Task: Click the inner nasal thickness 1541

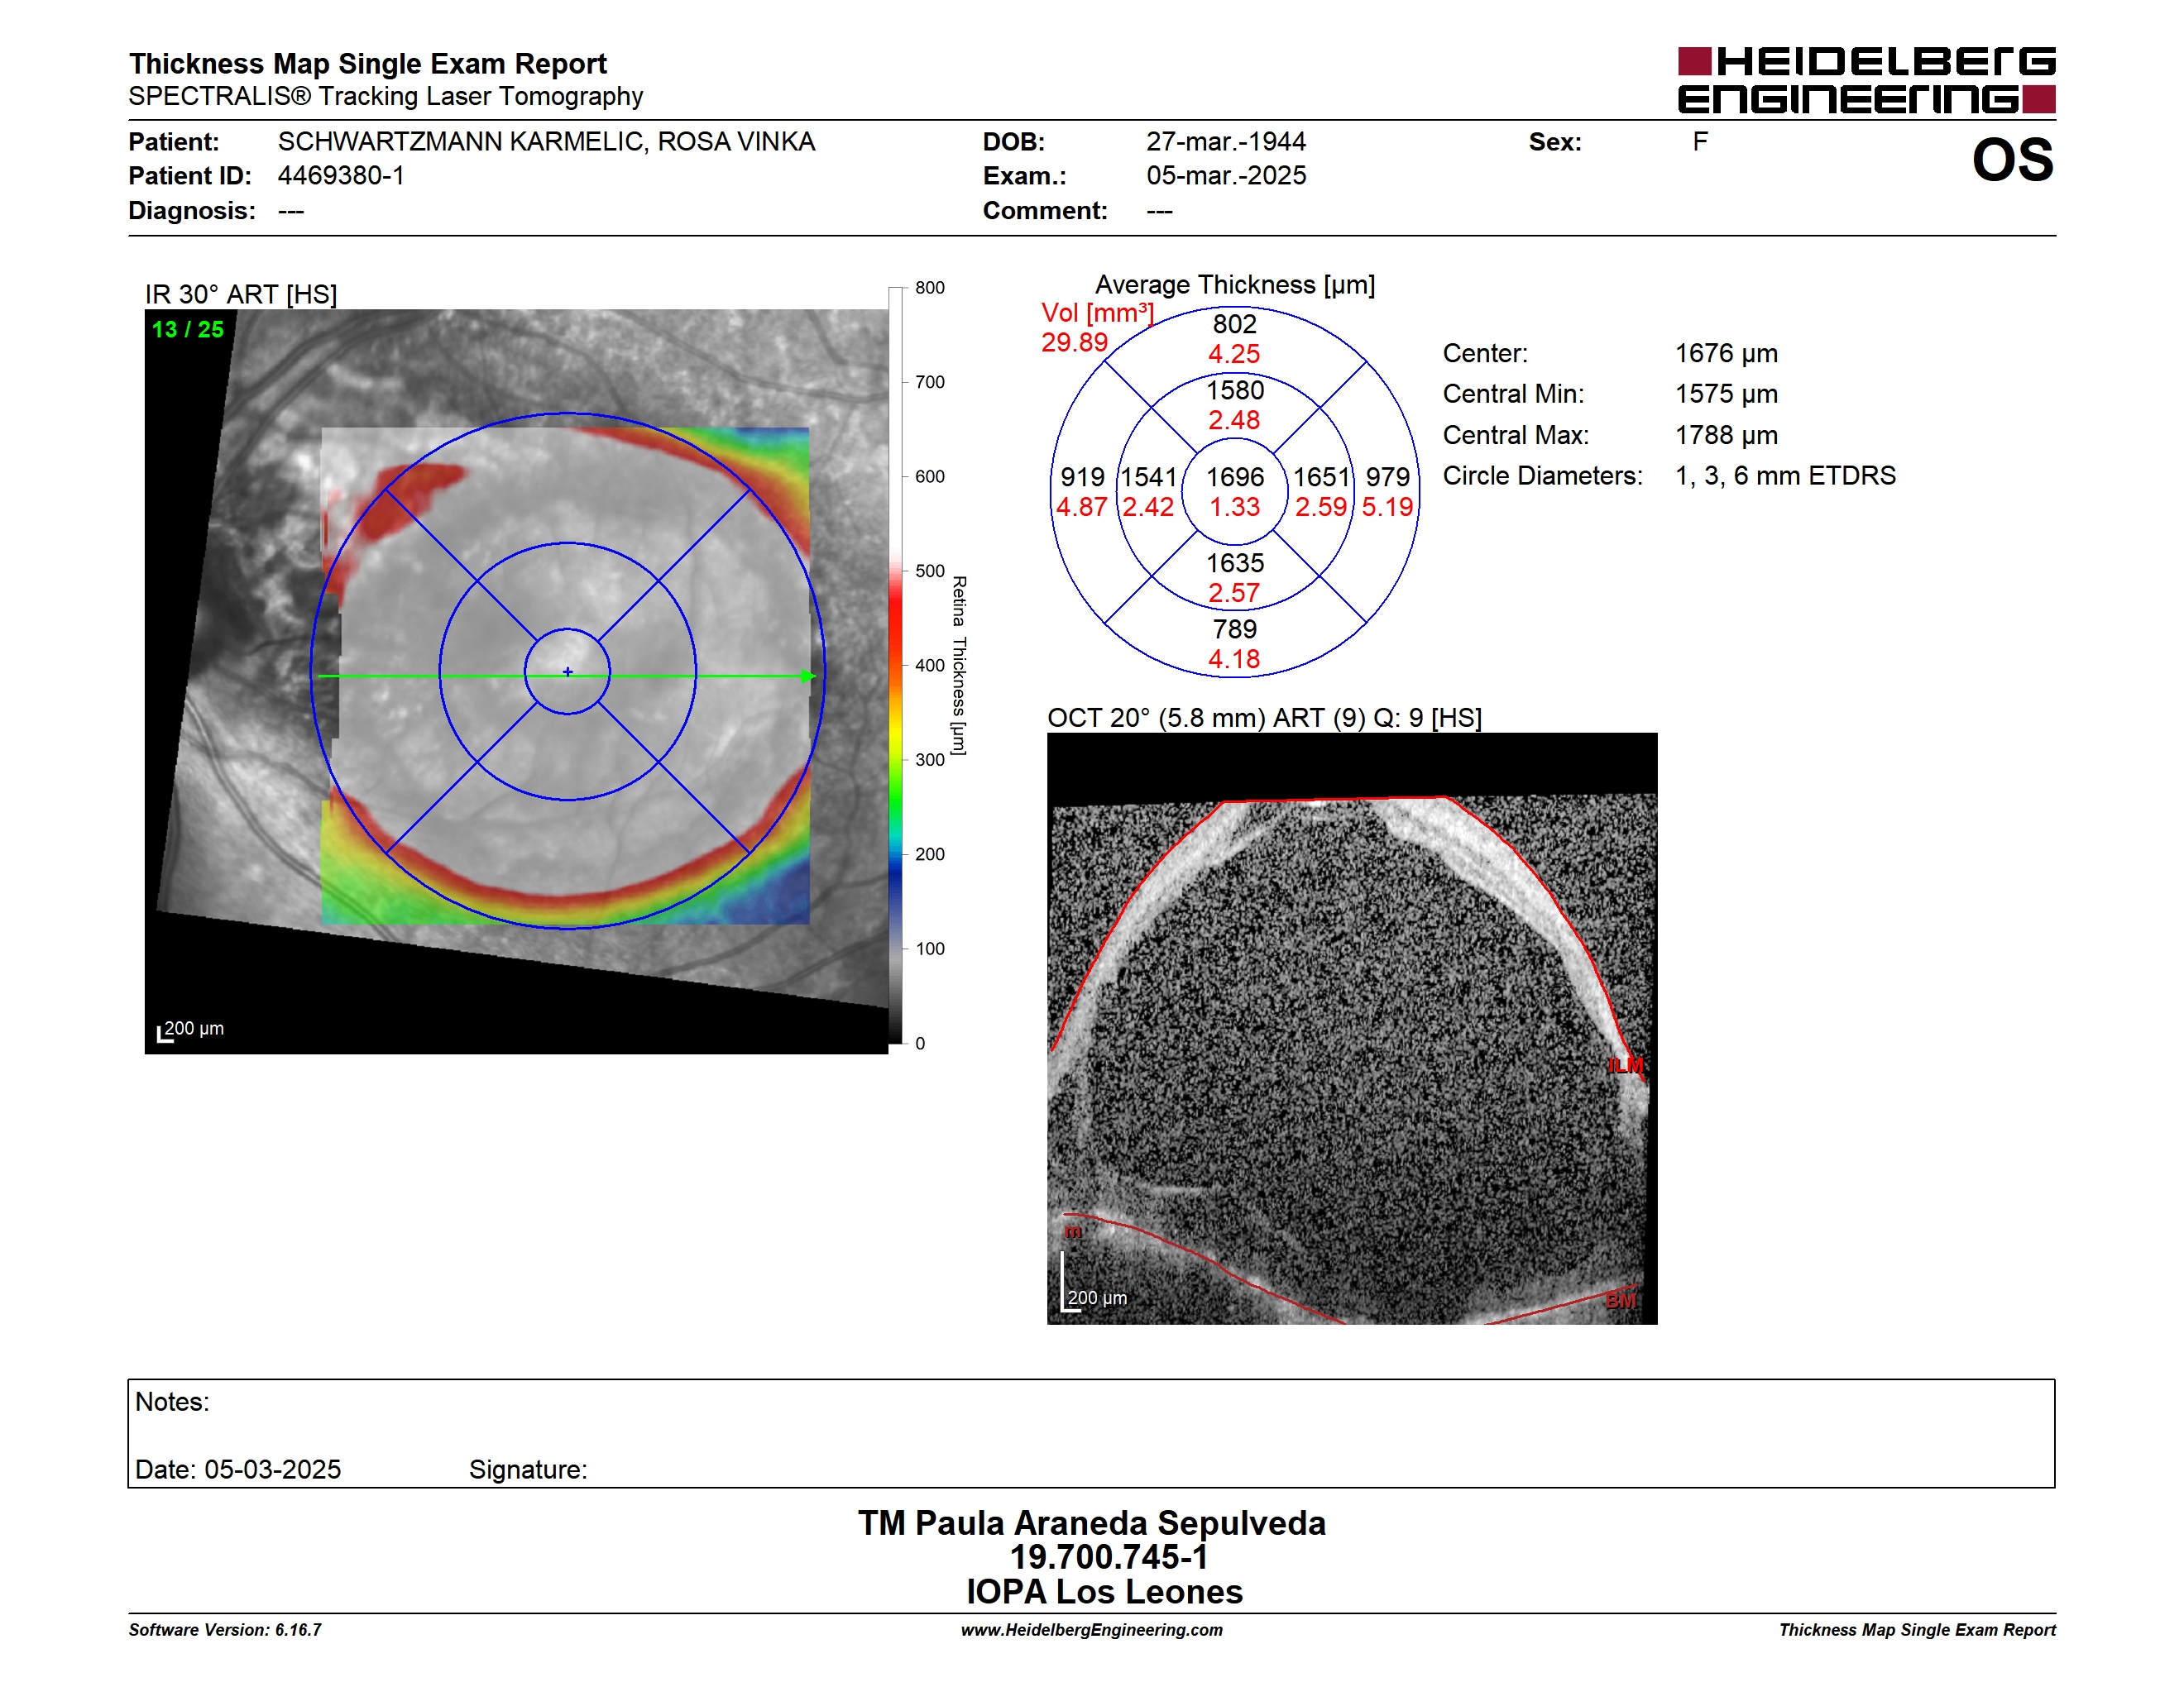Action: [1148, 476]
